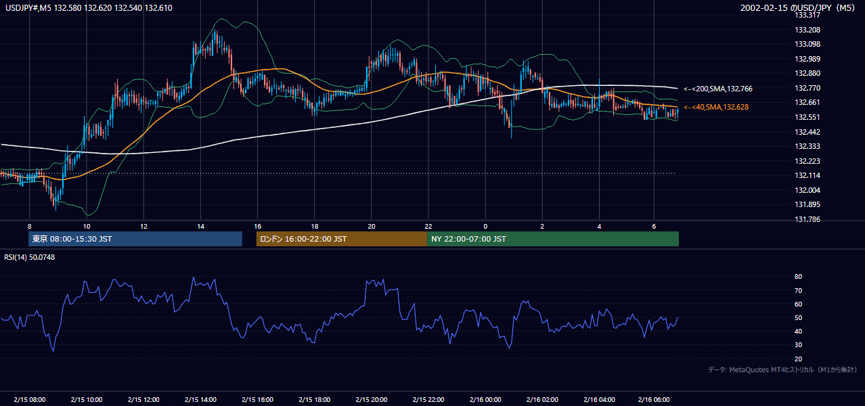Click the 2/16 00:00 time label

pyautogui.click(x=485, y=399)
